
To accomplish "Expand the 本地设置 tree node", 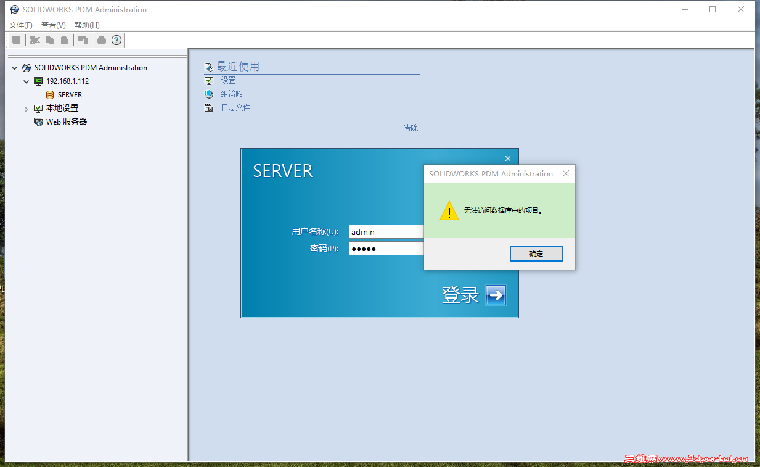I will point(27,109).
